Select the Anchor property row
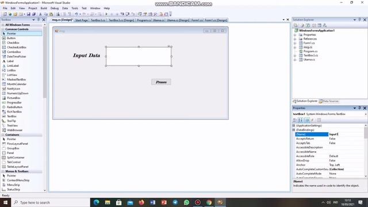Viewport: 368px width, 207px height. 329,165
